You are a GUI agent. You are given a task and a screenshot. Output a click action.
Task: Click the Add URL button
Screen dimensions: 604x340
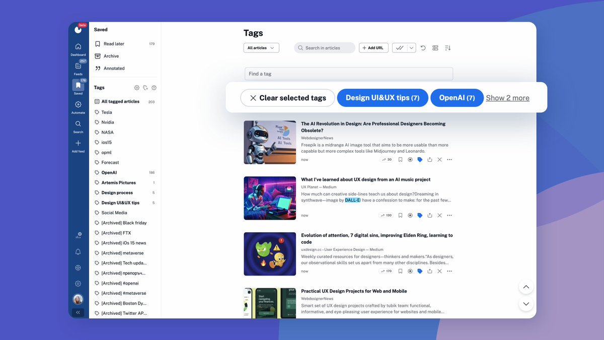(x=372, y=48)
